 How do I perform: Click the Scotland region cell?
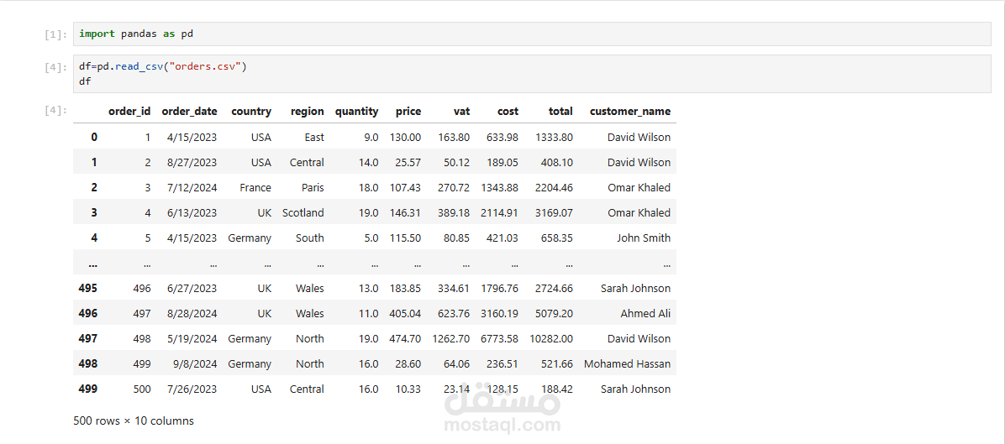click(x=303, y=212)
